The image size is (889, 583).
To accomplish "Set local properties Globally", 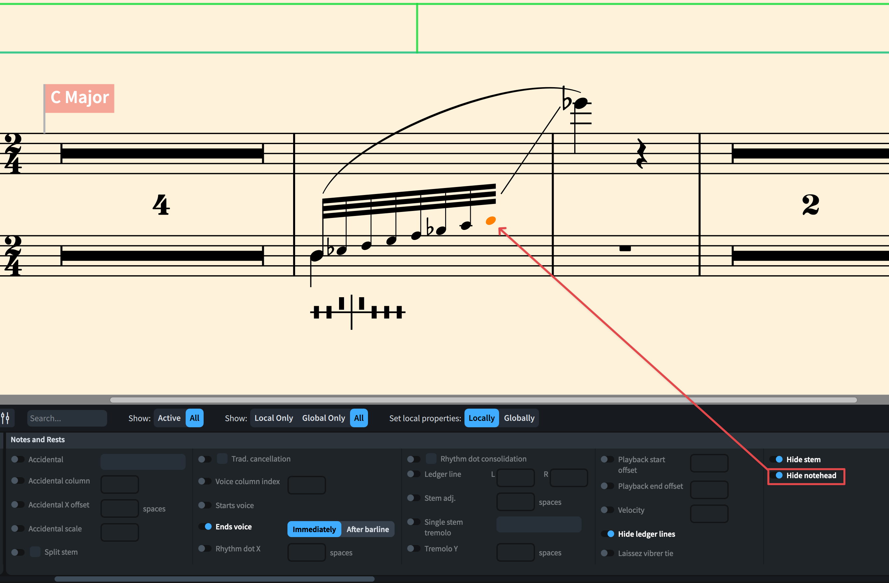I will point(519,418).
